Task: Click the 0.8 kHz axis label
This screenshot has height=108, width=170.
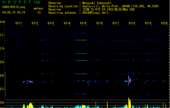Action: pyautogui.click(x=2, y=76)
